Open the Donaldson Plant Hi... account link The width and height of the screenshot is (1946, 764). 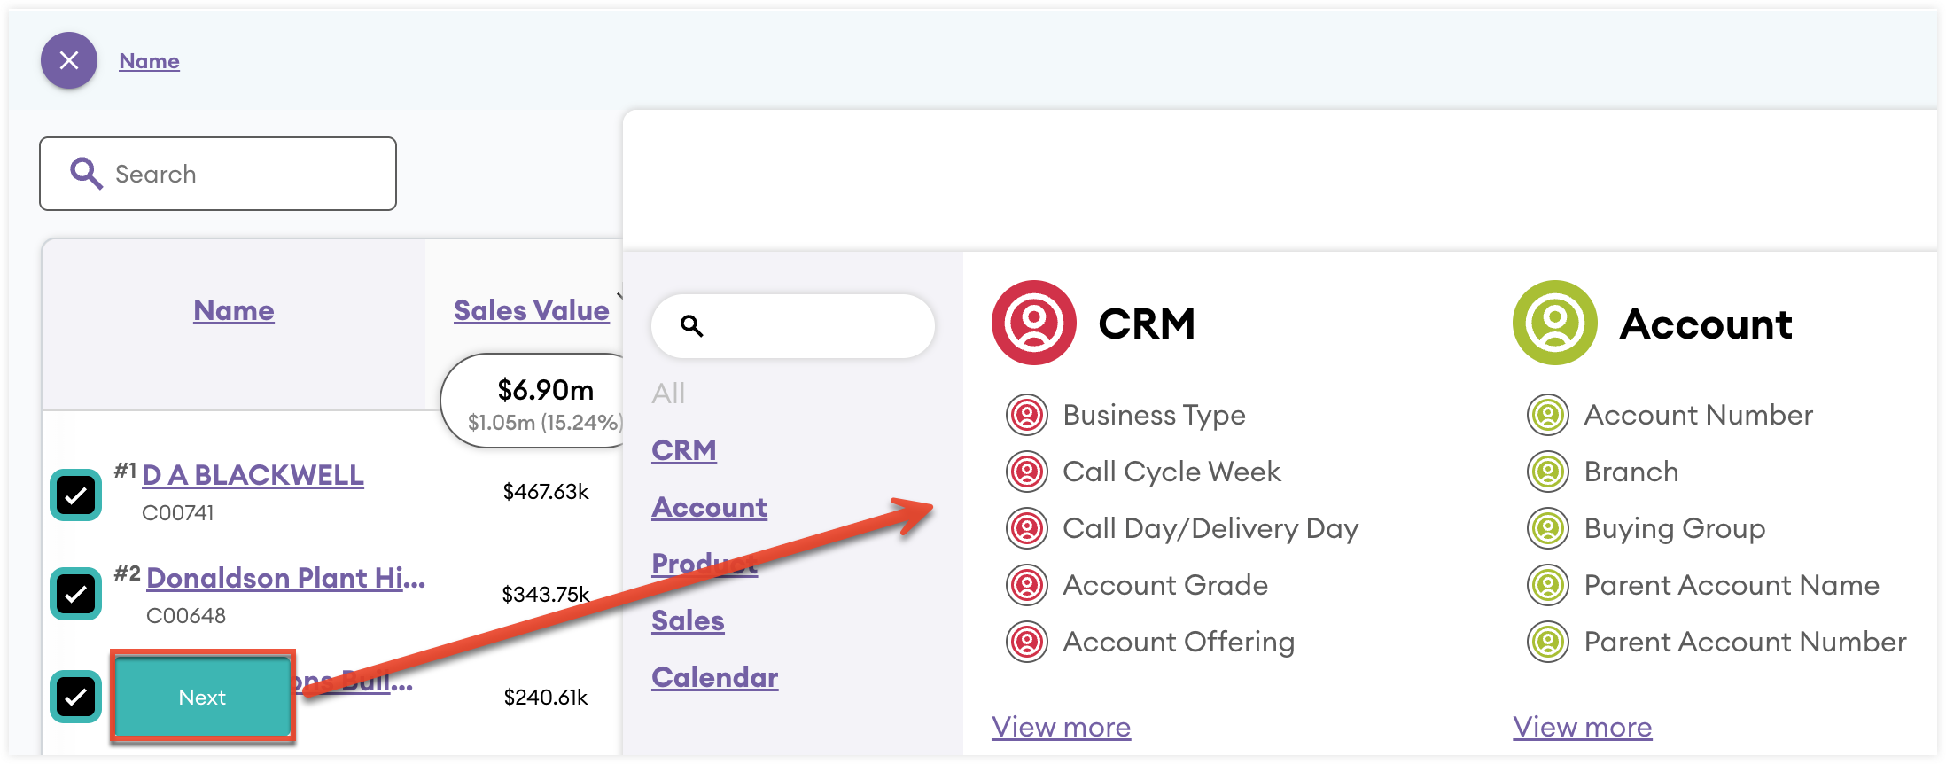pos(285,578)
